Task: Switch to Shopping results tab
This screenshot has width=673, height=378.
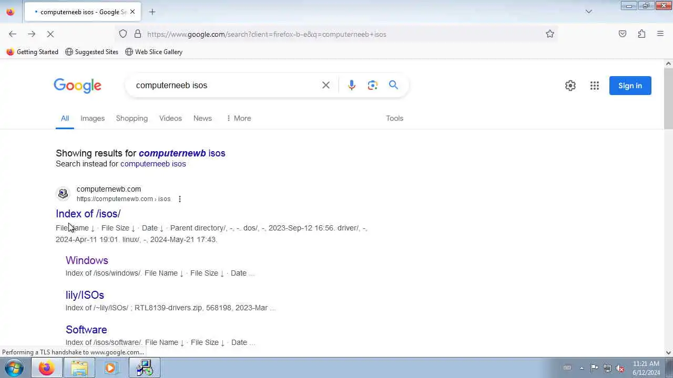Action: [x=132, y=118]
